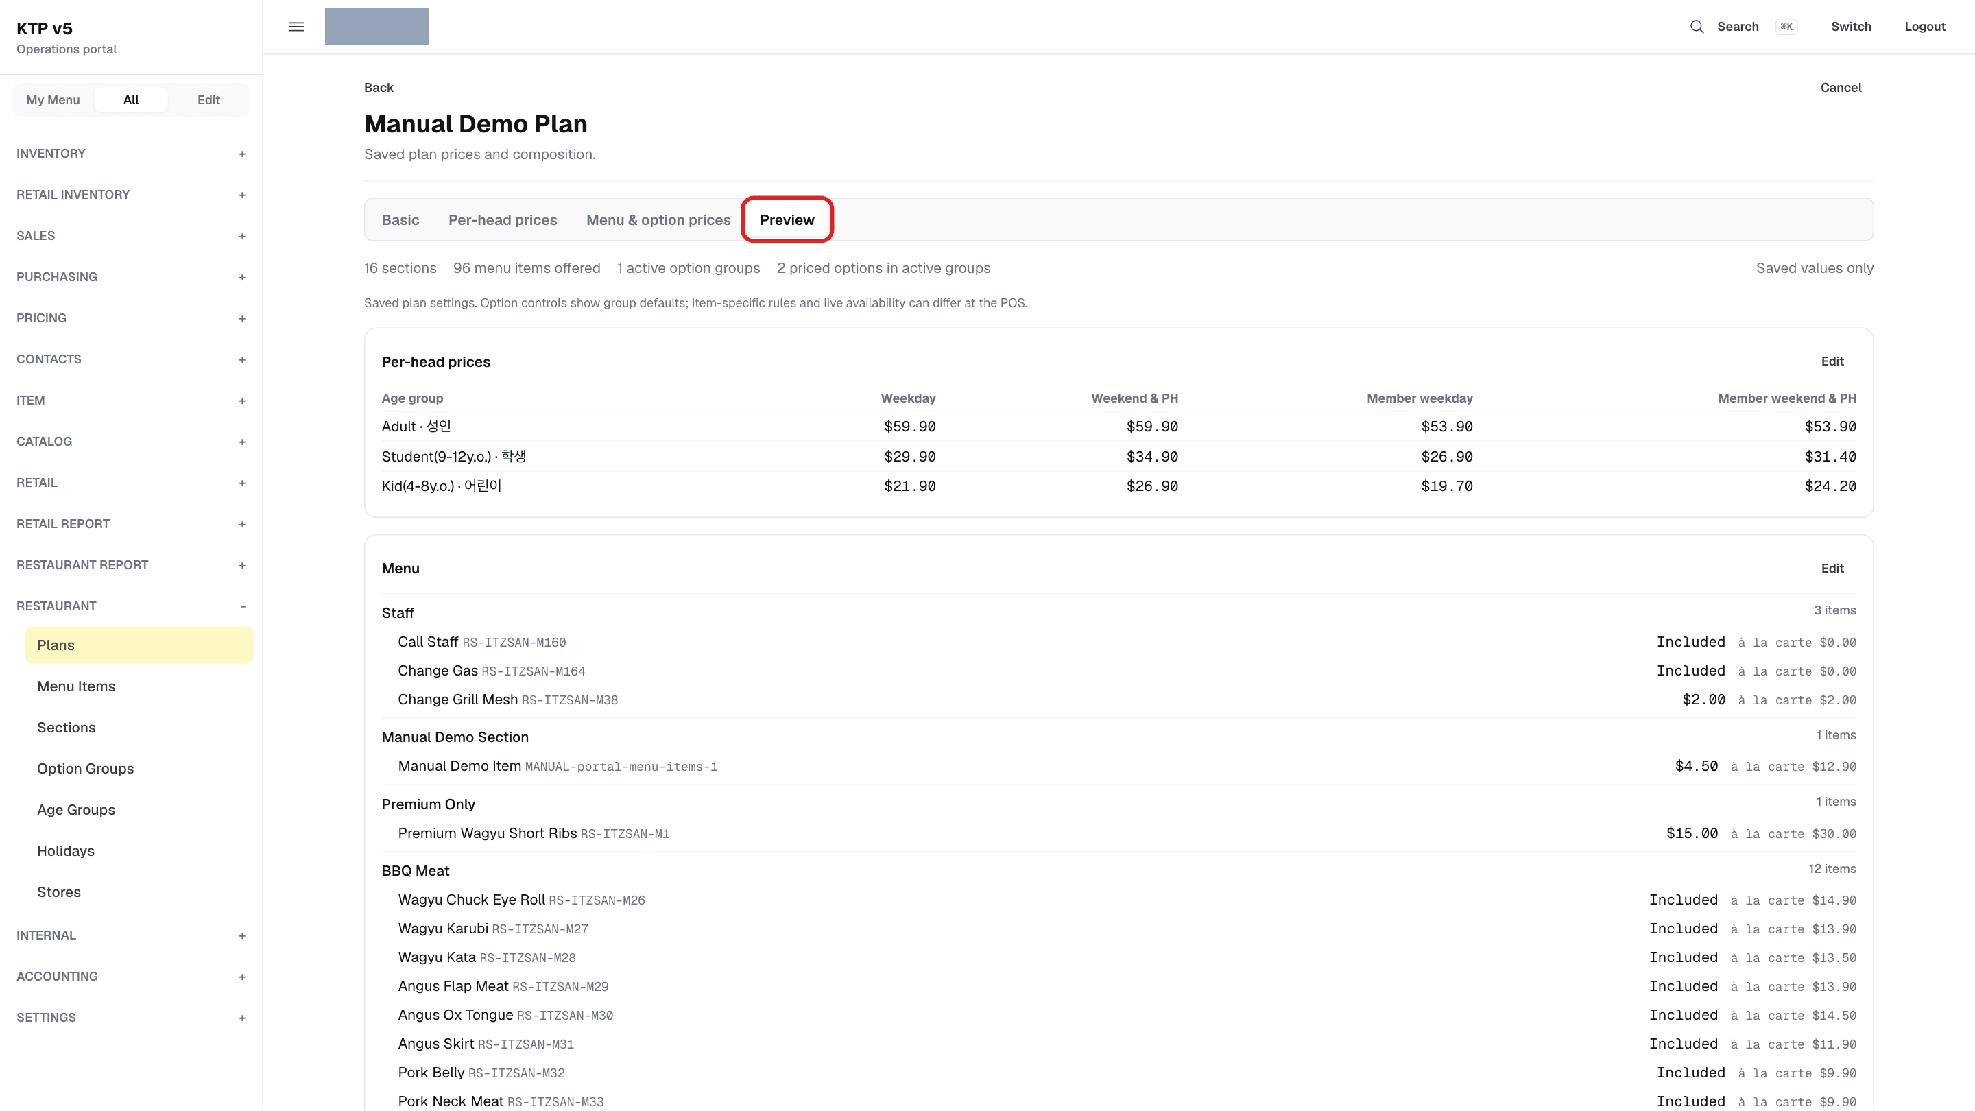This screenshot has width=1975, height=1111.
Task: Expand the ITEM section
Action: (x=131, y=401)
